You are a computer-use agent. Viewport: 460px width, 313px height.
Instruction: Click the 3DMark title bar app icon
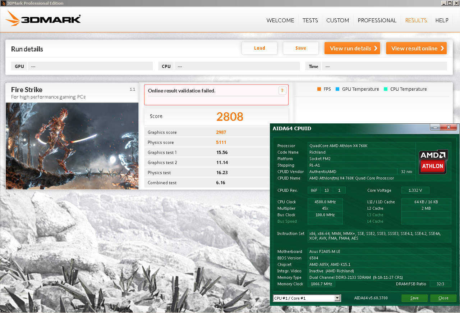pos(3,3)
